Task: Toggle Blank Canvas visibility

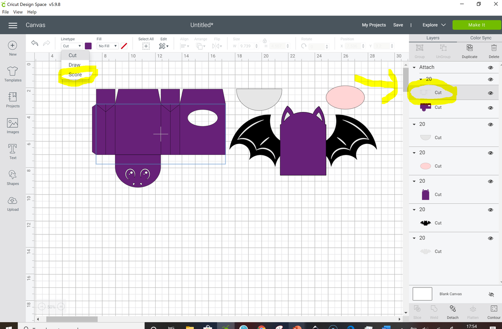Action: [x=491, y=294]
